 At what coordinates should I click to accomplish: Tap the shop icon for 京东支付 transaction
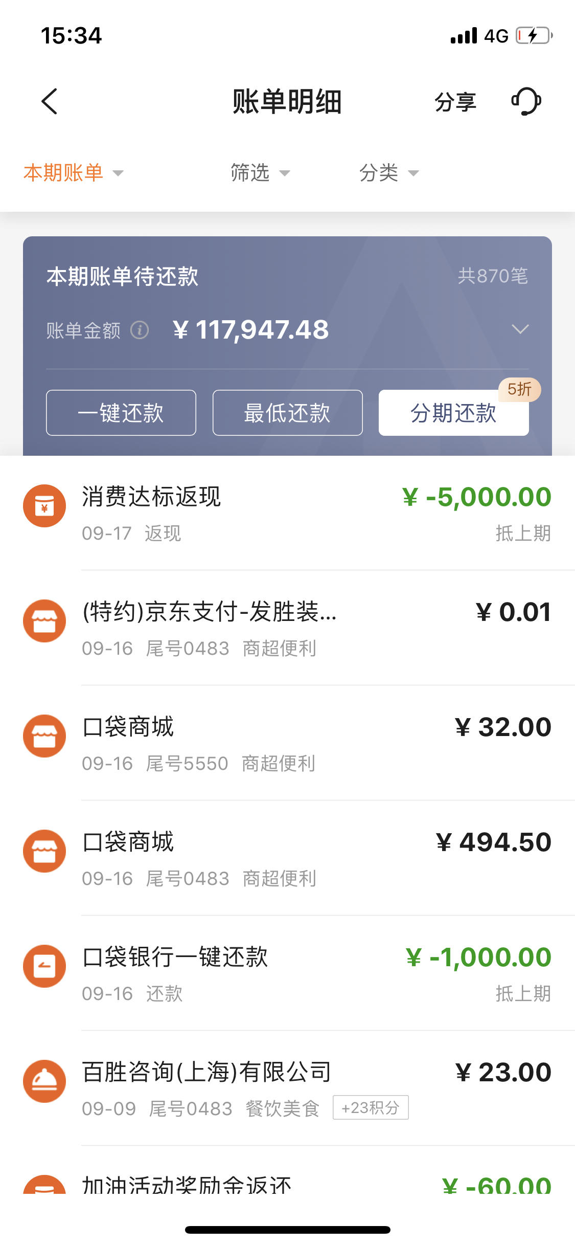point(44,621)
